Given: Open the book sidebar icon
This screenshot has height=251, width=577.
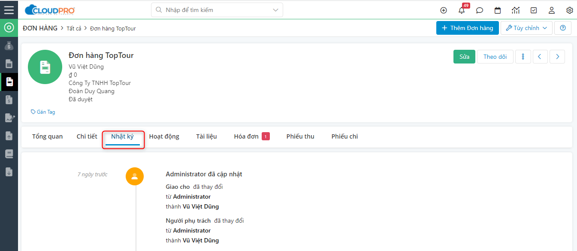Looking at the screenshot, I should pos(9,154).
